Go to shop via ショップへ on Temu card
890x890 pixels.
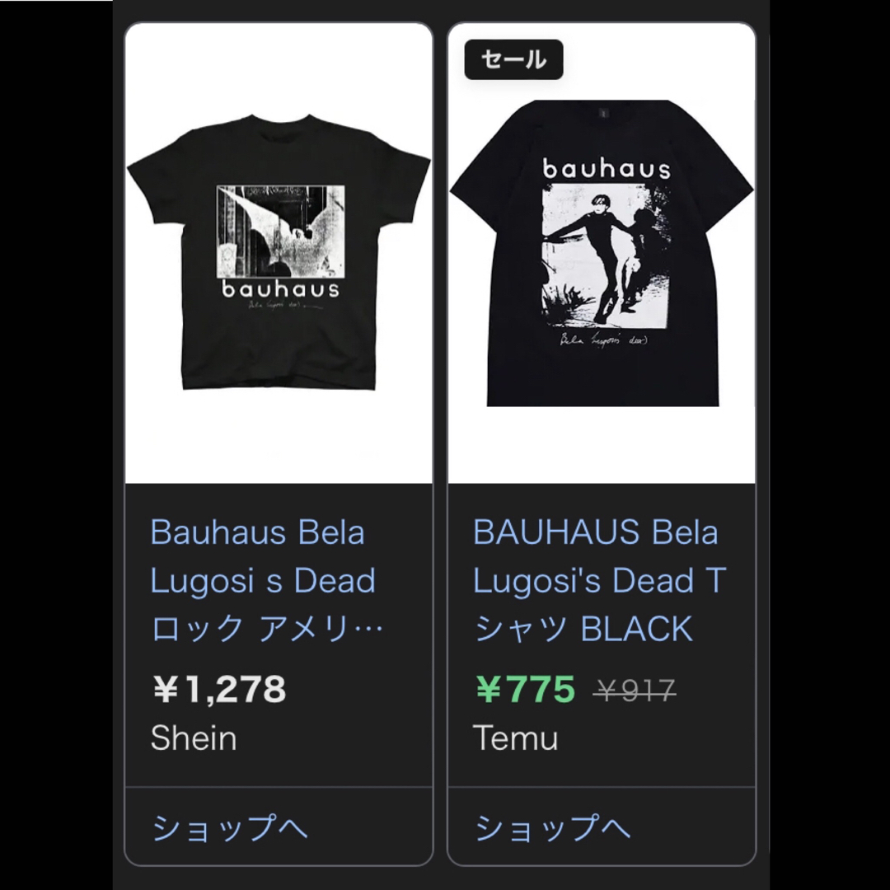tap(552, 827)
